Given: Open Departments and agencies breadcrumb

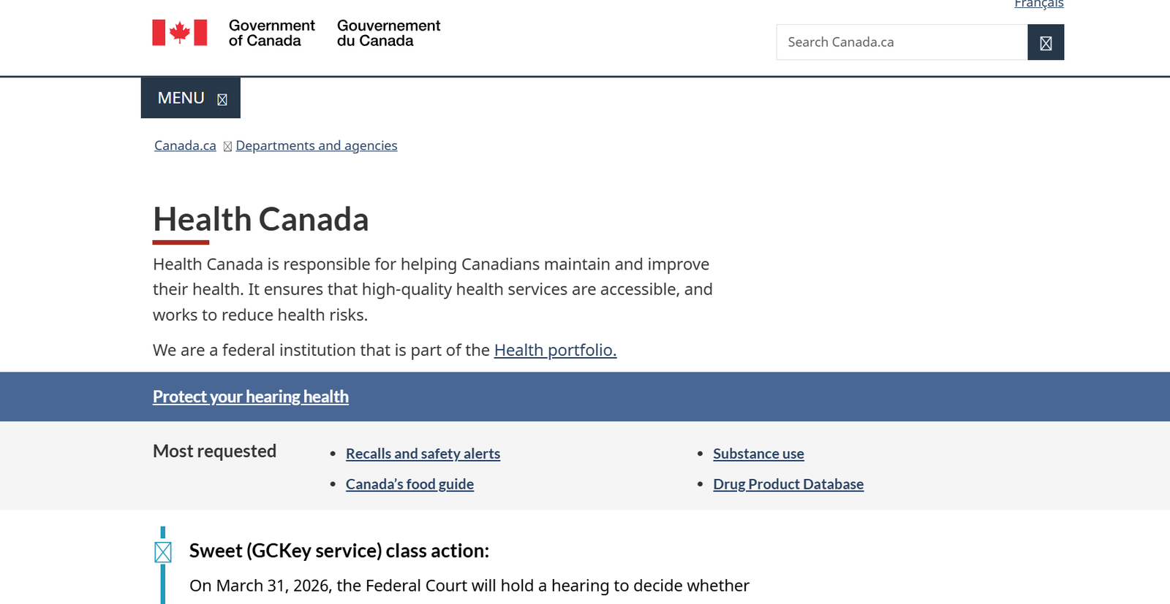Looking at the screenshot, I should click(x=316, y=146).
